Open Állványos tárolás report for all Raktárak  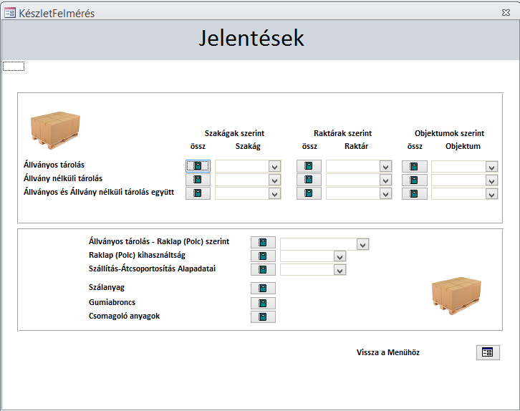(309, 166)
